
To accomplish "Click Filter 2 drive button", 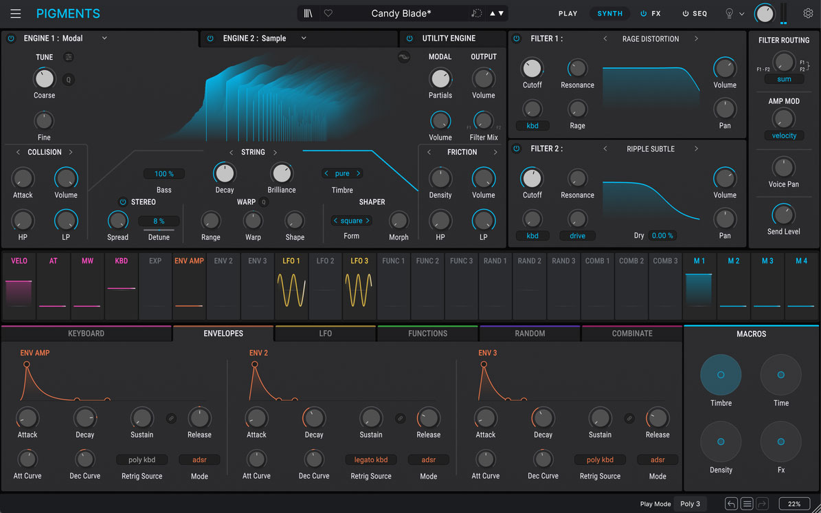I will pos(577,236).
